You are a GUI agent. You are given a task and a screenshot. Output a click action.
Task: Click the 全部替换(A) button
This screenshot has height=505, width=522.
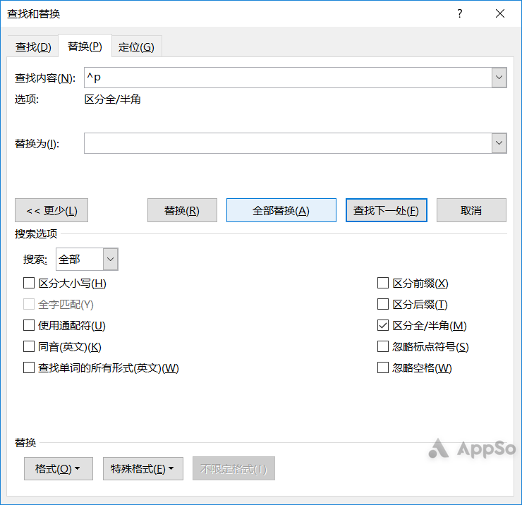(281, 210)
